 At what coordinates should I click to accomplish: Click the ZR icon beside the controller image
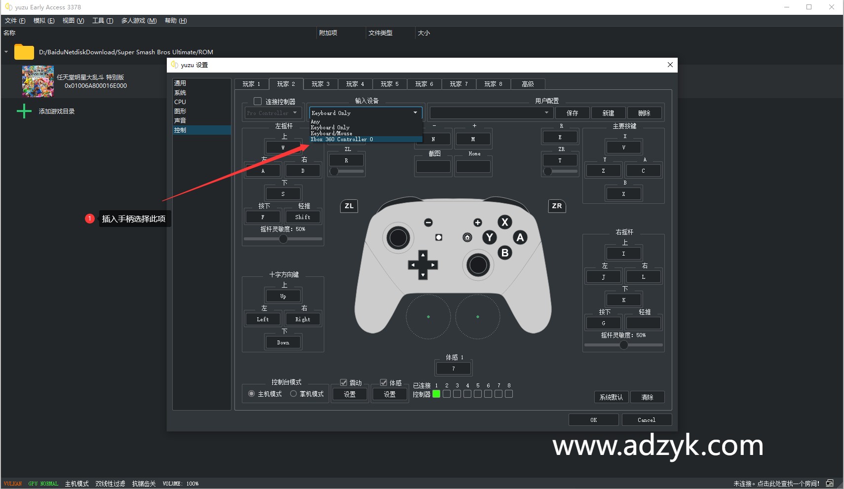(x=557, y=206)
